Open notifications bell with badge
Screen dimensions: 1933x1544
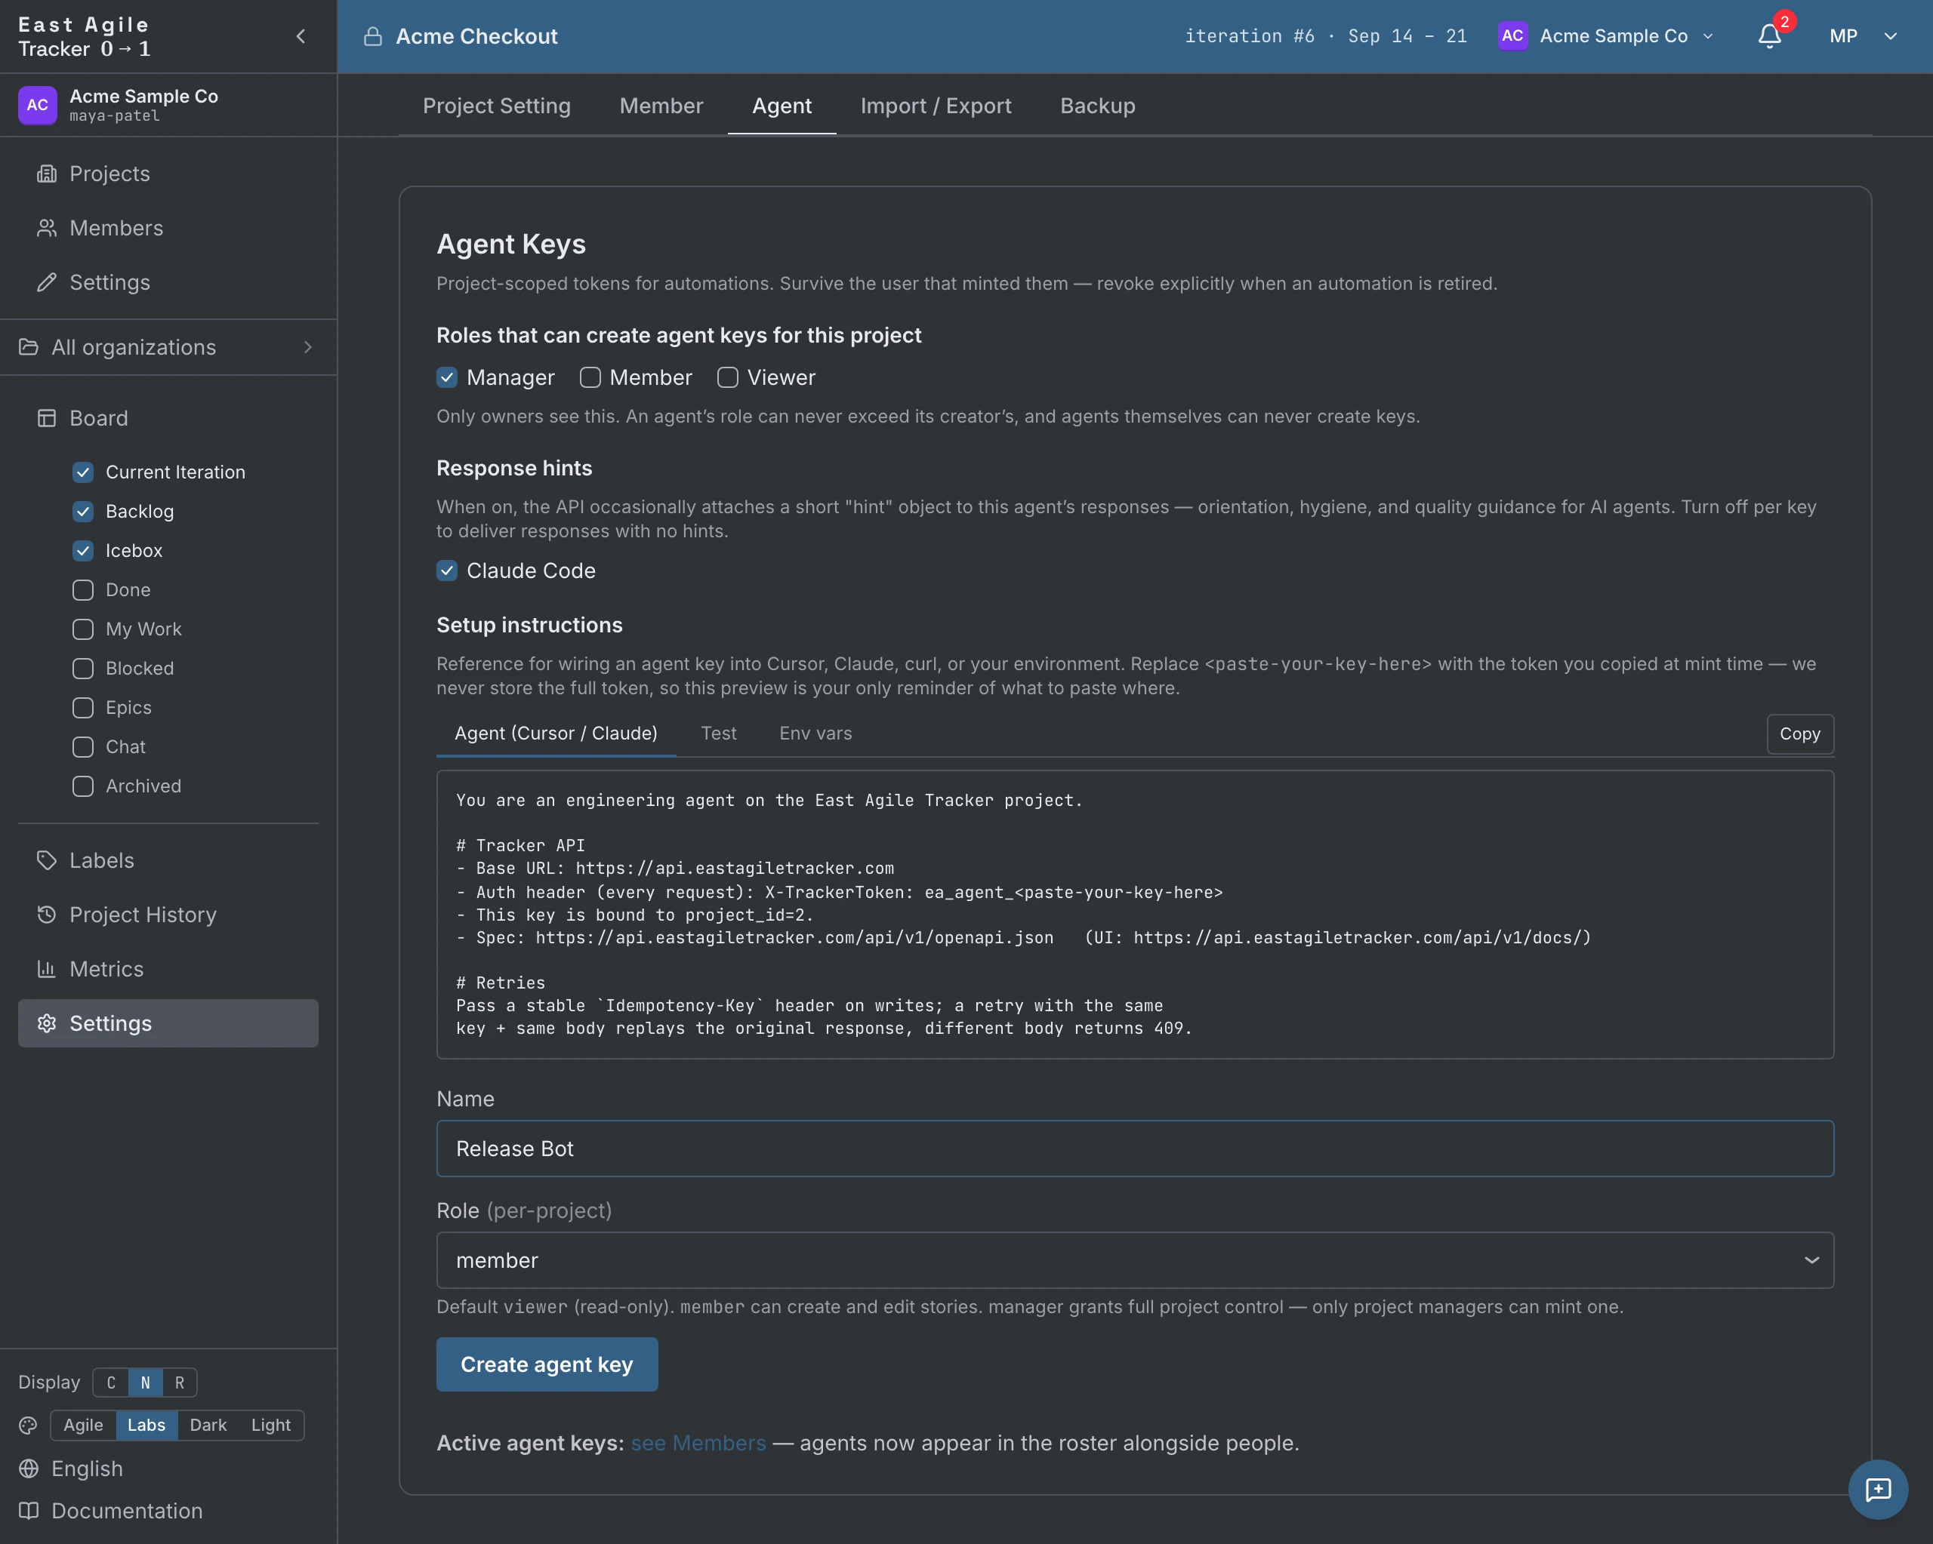pos(1769,35)
